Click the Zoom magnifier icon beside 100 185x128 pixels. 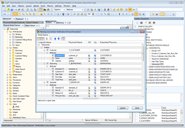point(74,14)
